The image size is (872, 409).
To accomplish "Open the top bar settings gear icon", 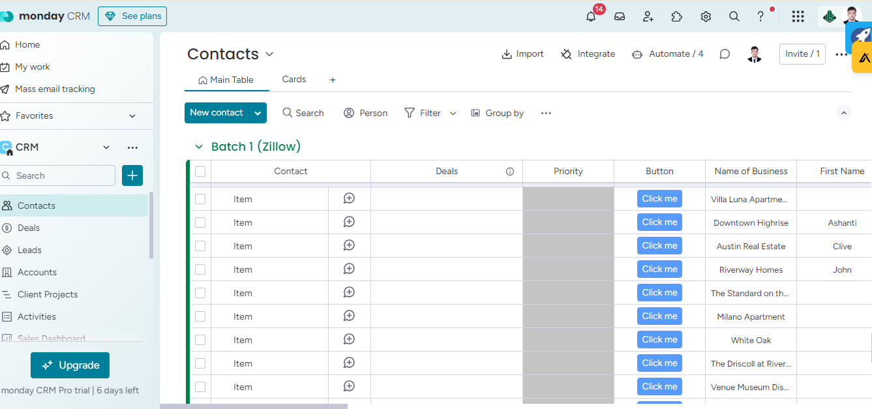I will [x=706, y=17].
